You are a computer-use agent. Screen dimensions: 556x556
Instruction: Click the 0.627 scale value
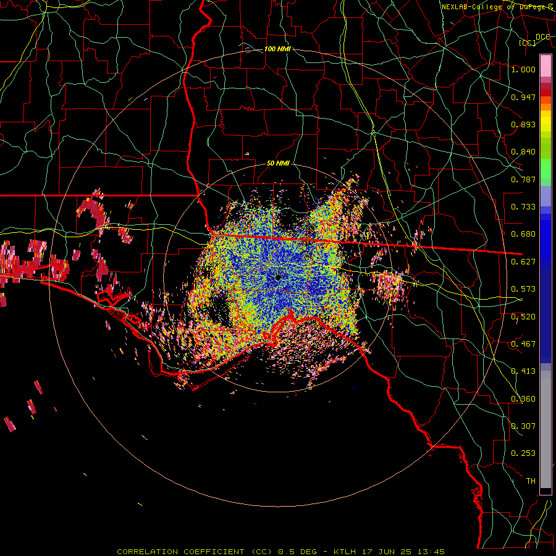click(523, 262)
